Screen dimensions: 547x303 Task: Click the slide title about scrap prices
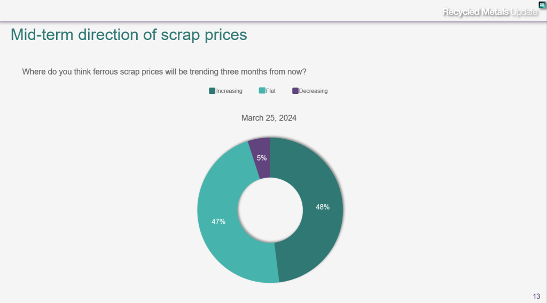click(x=129, y=35)
